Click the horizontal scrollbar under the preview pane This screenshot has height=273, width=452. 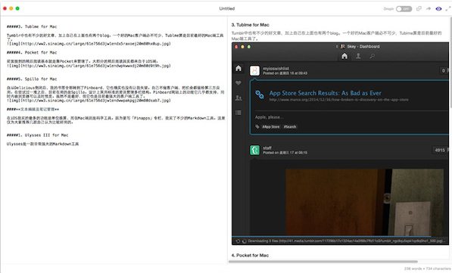[323, 262]
